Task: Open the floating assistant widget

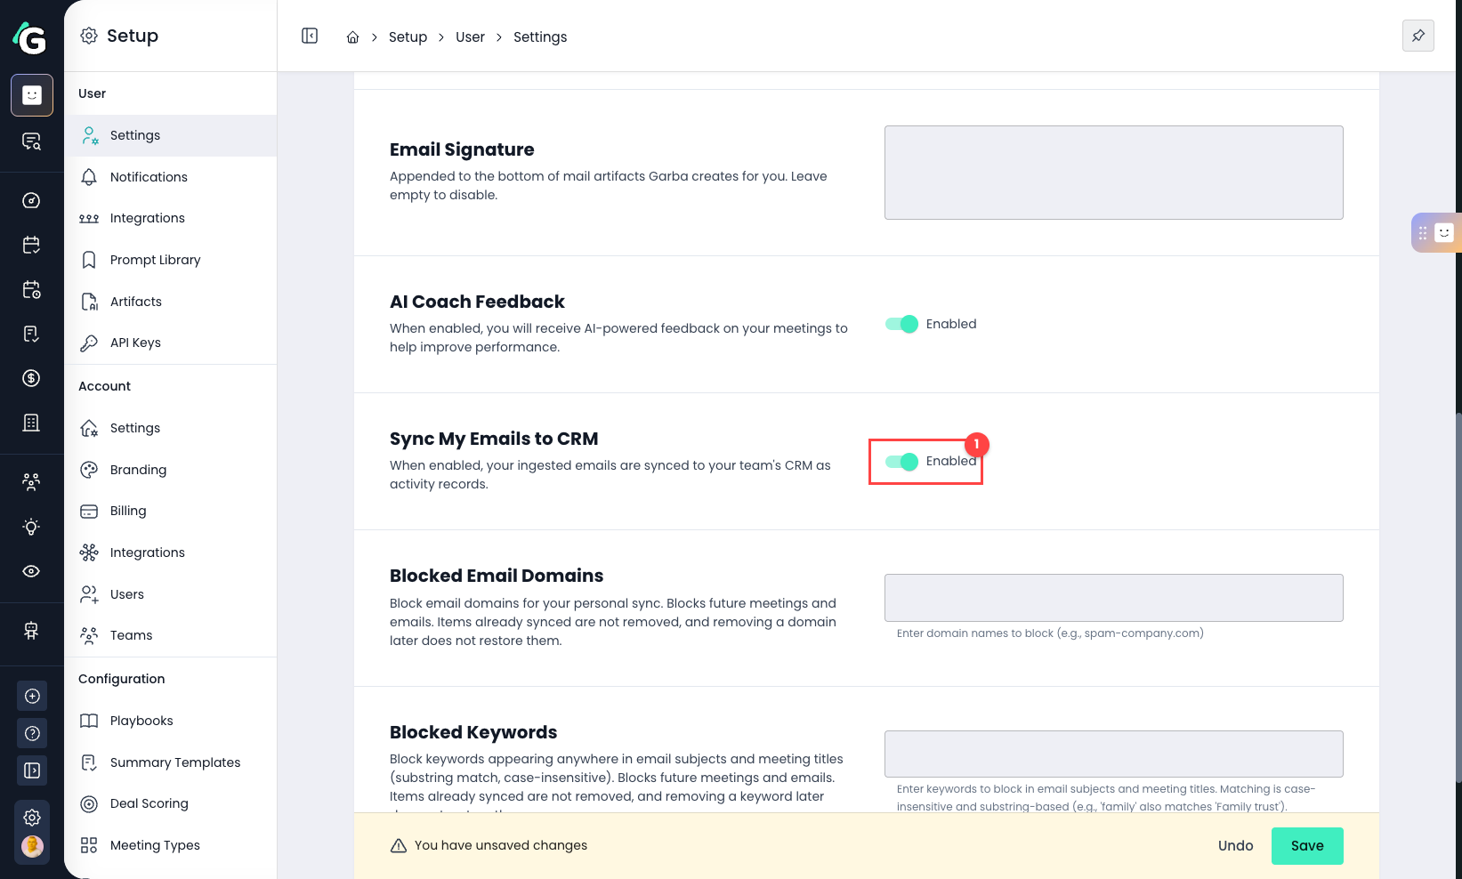Action: (x=1435, y=232)
